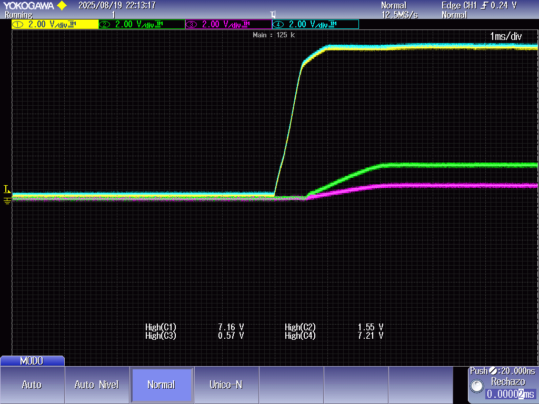Click the Push knob resolution icon

(493, 371)
